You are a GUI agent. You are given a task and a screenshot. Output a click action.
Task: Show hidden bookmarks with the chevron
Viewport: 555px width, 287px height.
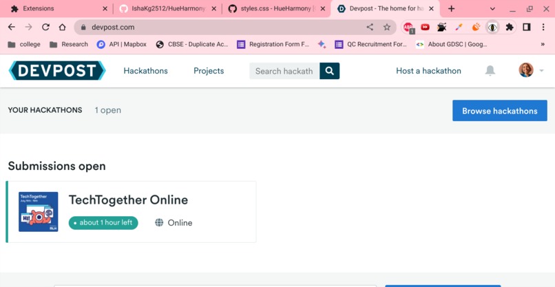(x=543, y=44)
